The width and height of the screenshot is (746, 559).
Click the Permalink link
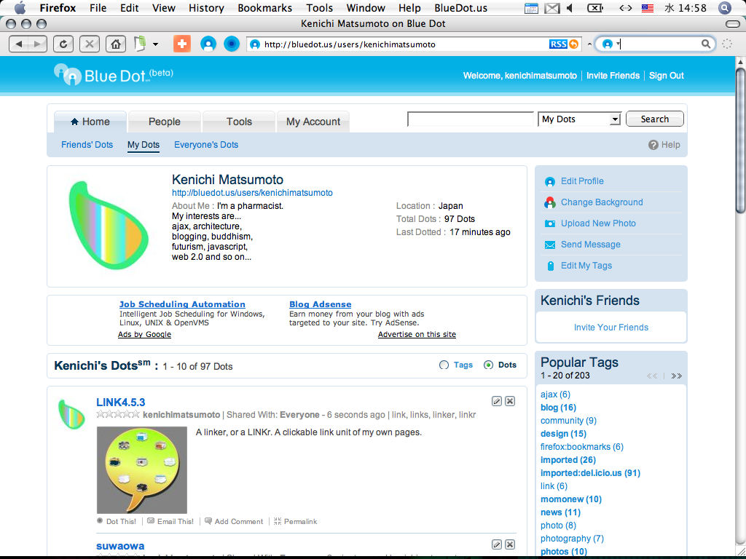[x=296, y=521]
